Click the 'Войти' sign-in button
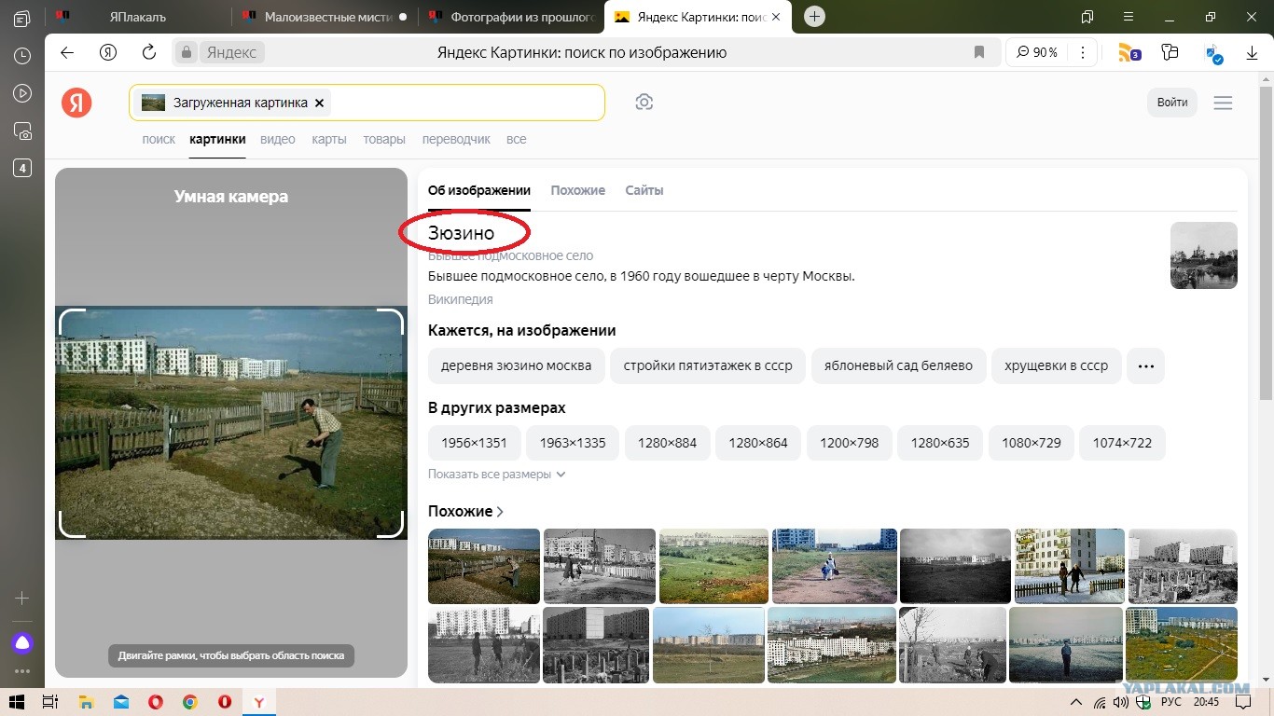Viewport: 1274px width, 716px height. click(1172, 103)
